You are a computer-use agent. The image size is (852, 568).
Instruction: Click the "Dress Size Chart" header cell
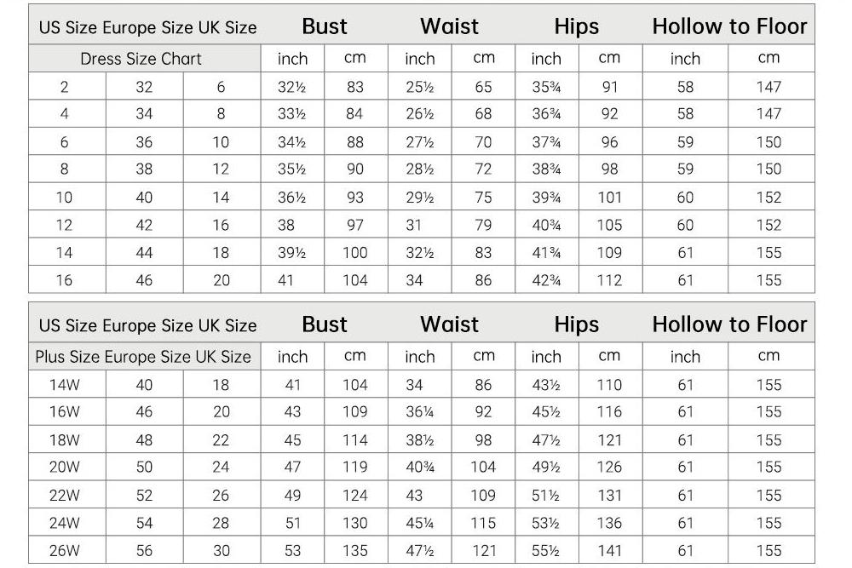[x=141, y=59]
